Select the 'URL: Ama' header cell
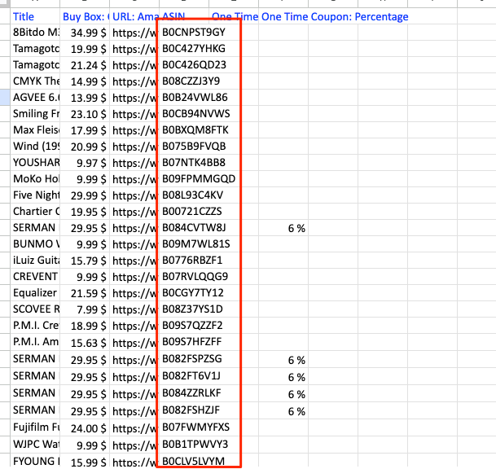The height and width of the screenshot is (469, 496). pyautogui.click(x=134, y=16)
